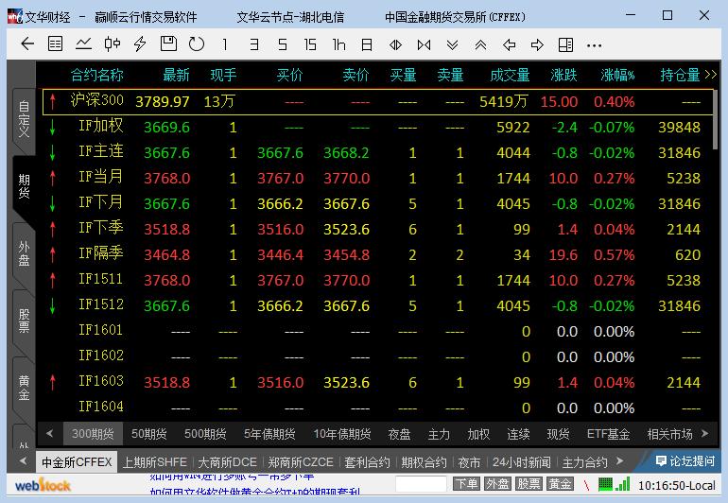Switch to the time-sharing line chart icon
Viewport: 728px width, 503px height.
84,44
